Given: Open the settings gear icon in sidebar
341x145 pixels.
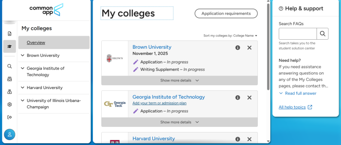Looking at the screenshot, I should point(9,105).
